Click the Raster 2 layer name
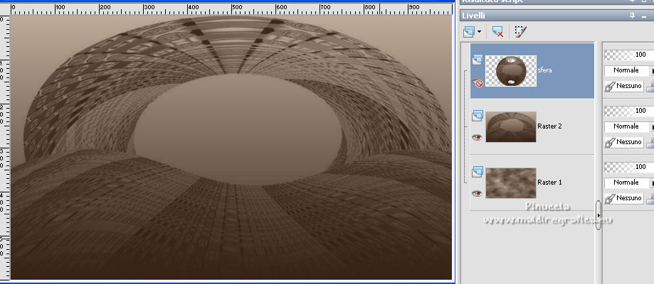This screenshot has height=284, width=654. click(x=549, y=126)
